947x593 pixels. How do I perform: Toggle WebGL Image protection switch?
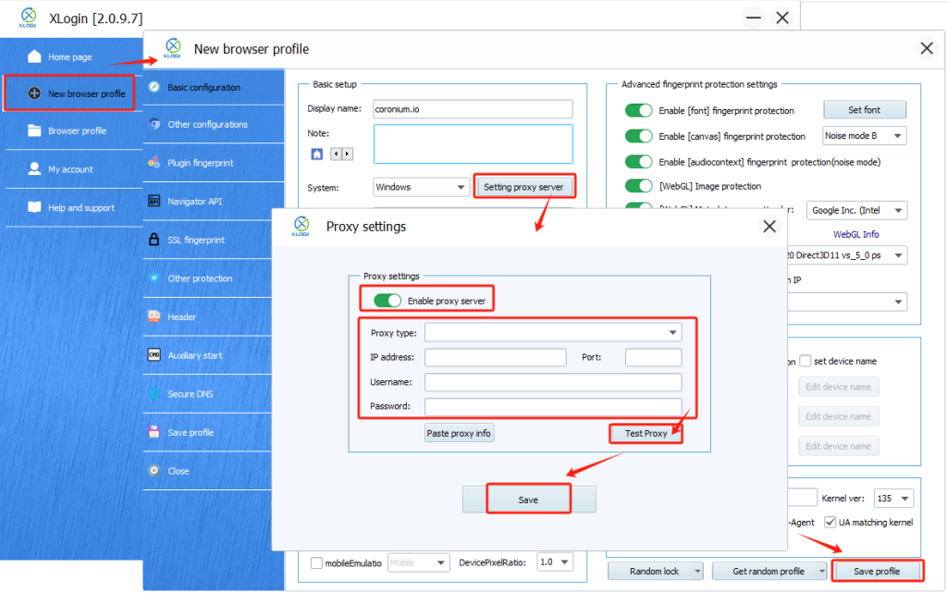pos(639,186)
